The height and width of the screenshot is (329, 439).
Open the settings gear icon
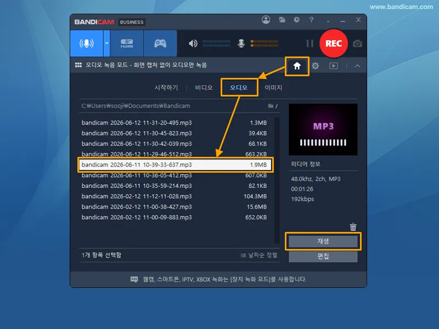pos(315,66)
